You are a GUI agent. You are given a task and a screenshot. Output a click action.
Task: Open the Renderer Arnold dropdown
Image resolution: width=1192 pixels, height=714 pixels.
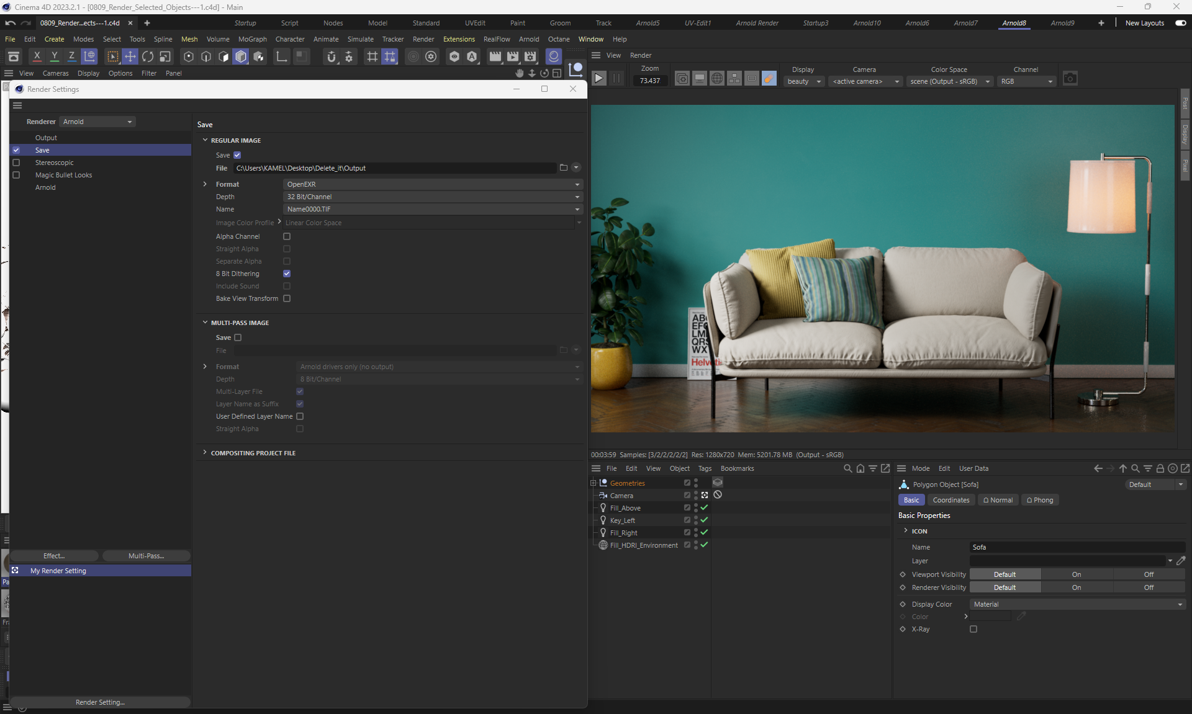point(97,122)
